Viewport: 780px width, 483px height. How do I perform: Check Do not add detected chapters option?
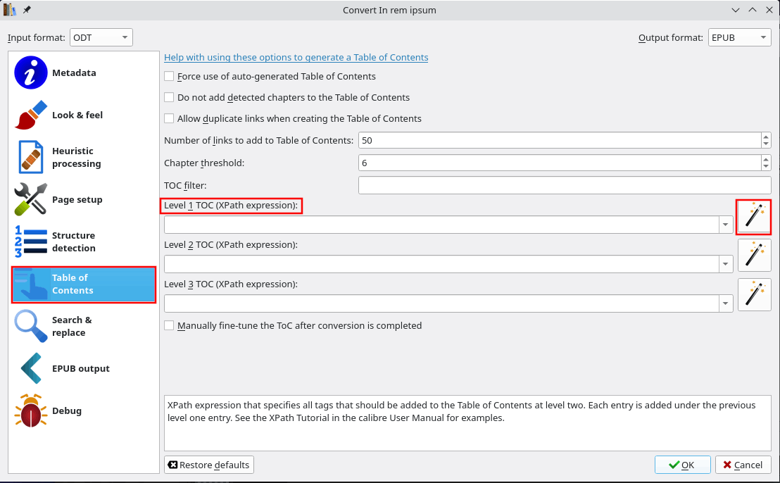(x=169, y=97)
